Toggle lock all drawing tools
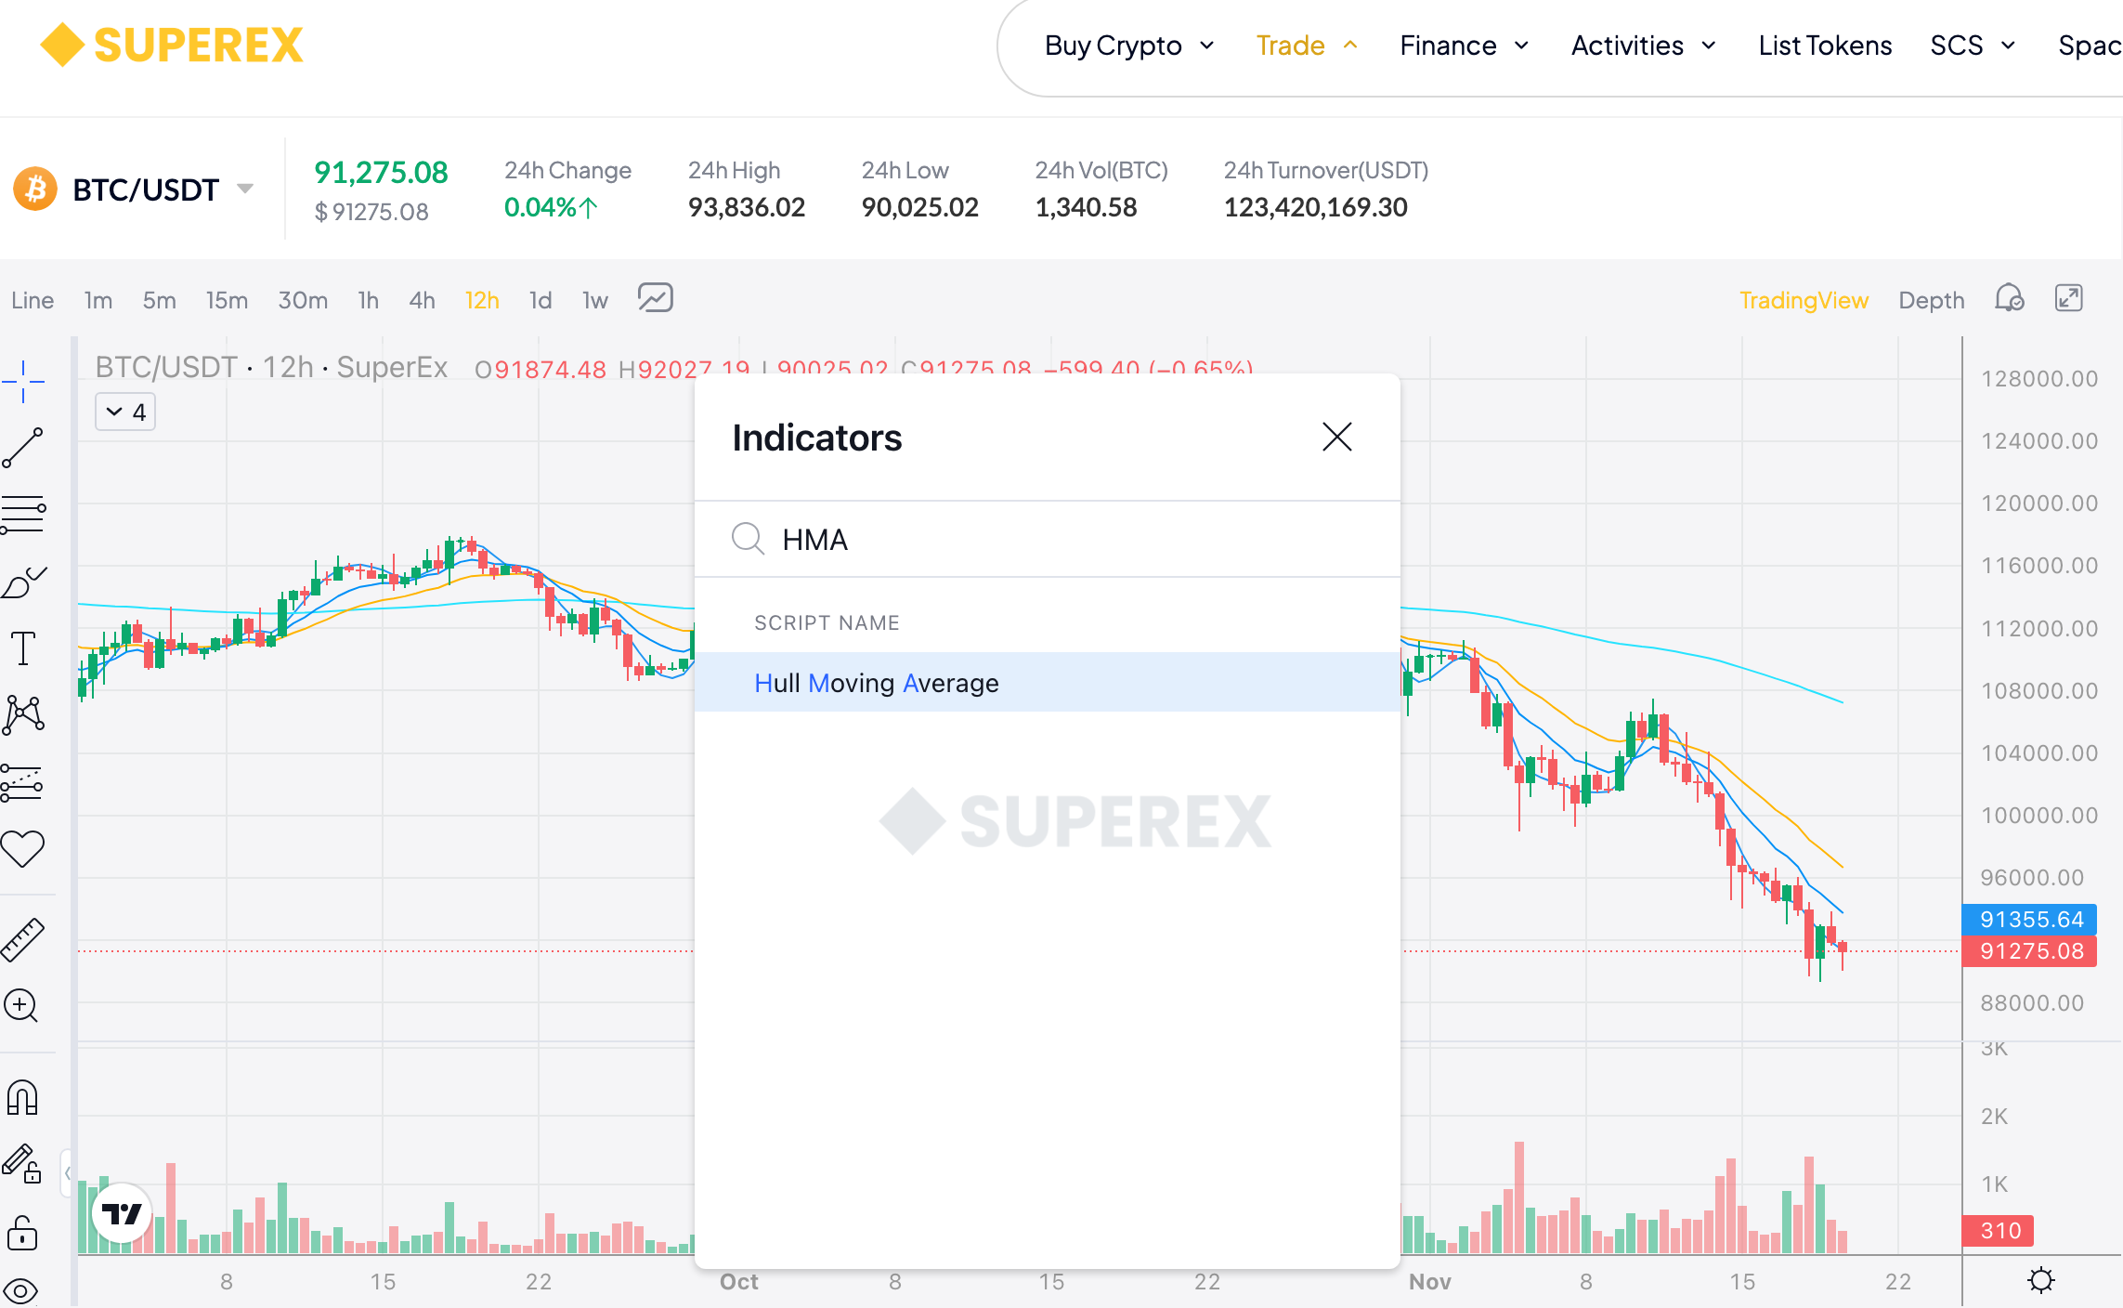Screen dimensions: 2123x1308 point(23,1235)
